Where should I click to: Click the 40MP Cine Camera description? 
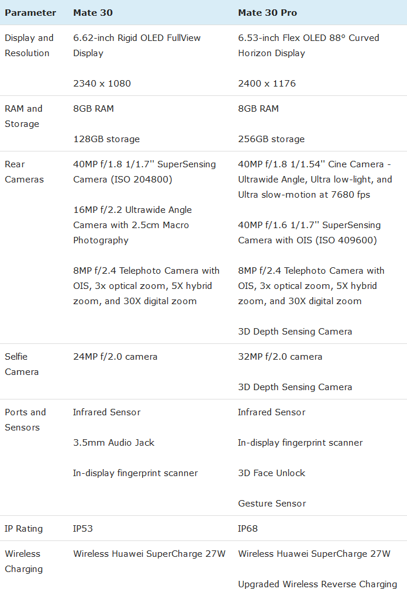tap(315, 179)
